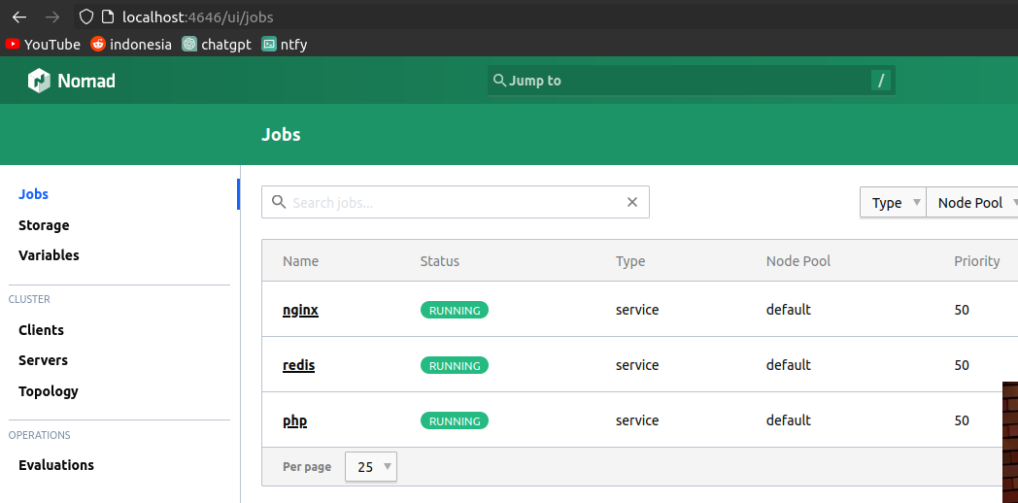Open the chatgpt bookmark

tap(217, 44)
